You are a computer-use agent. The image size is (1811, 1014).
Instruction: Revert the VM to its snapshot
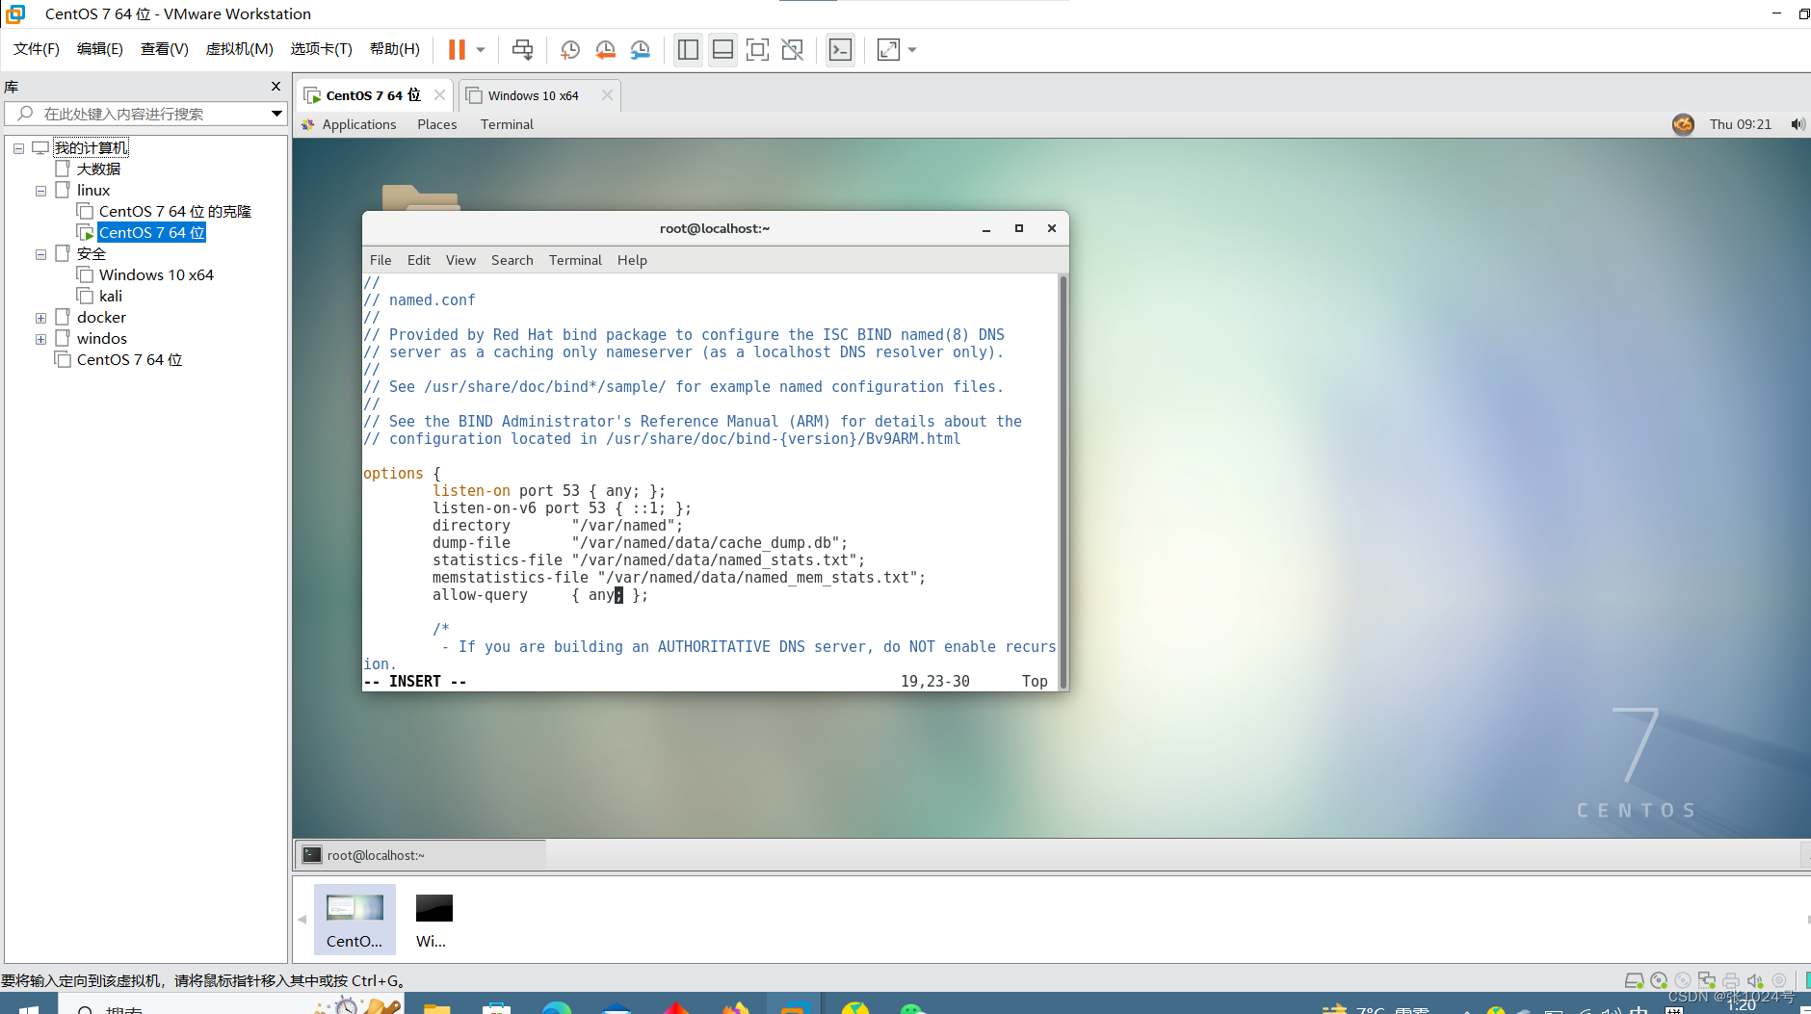click(606, 49)
